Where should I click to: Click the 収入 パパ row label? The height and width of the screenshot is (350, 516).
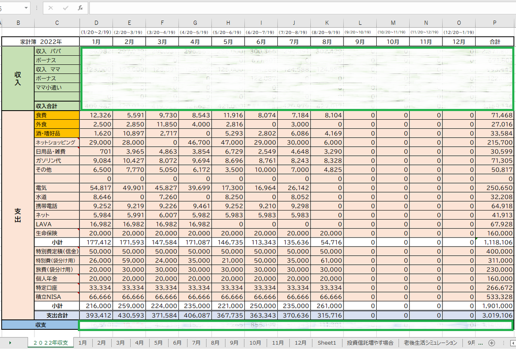click(57, 51)
